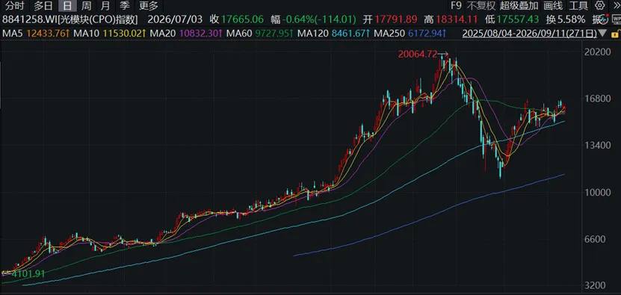Click the high price 18314.11

pyautogui.click(x=457, y=19)
